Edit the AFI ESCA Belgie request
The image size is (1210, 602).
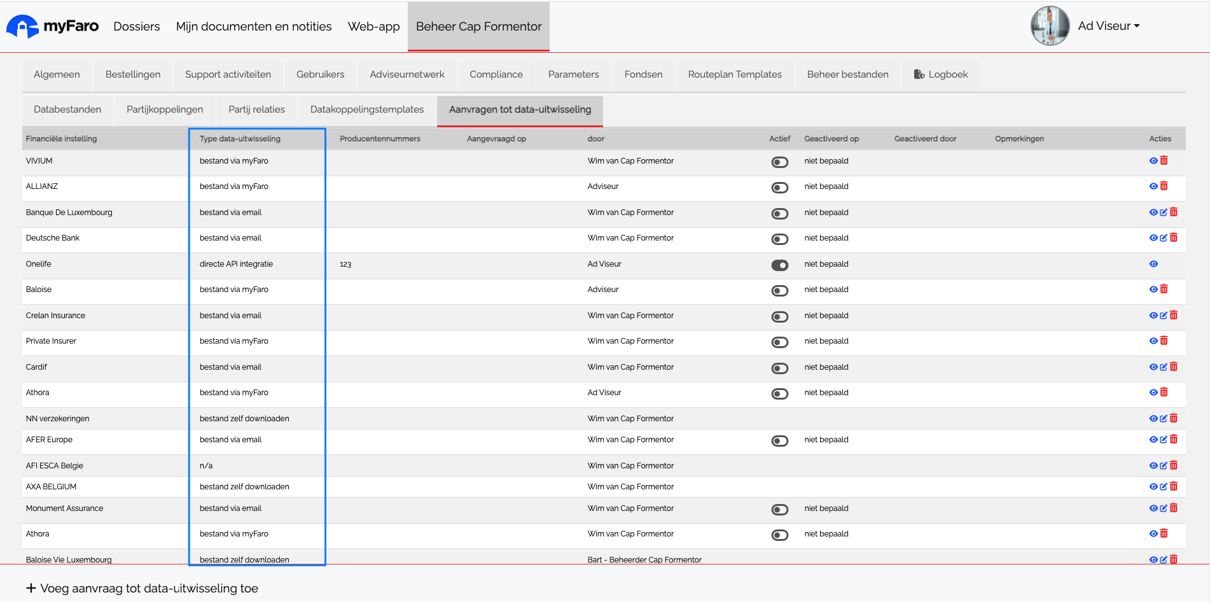pos(1164,466)
